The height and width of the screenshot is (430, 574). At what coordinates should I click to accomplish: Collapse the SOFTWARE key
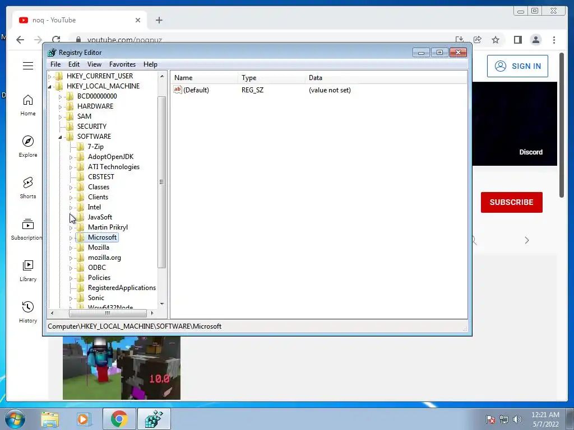pyautogui.click(x=61, y=137)
